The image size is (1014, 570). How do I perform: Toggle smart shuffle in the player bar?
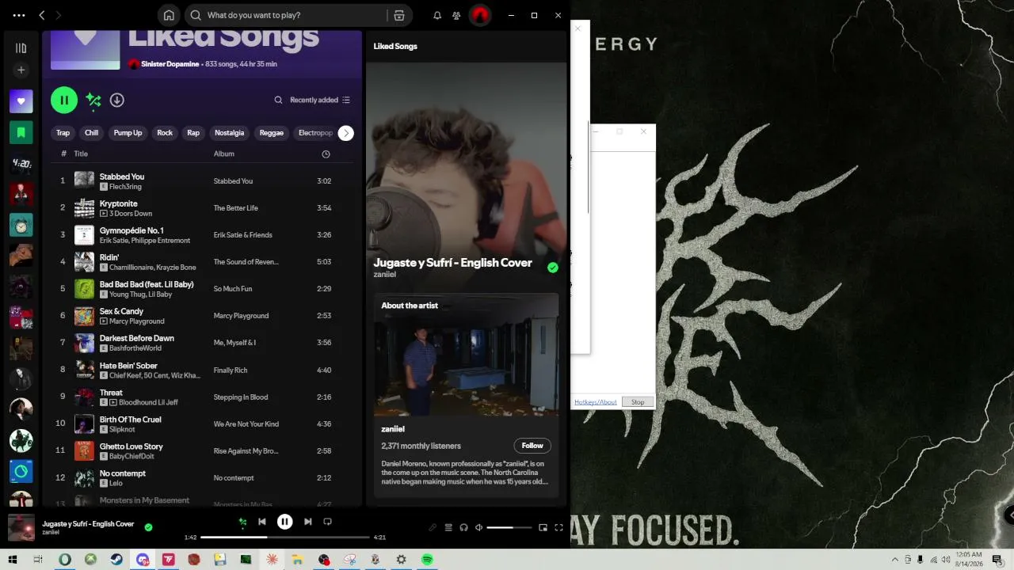point(242,522)
